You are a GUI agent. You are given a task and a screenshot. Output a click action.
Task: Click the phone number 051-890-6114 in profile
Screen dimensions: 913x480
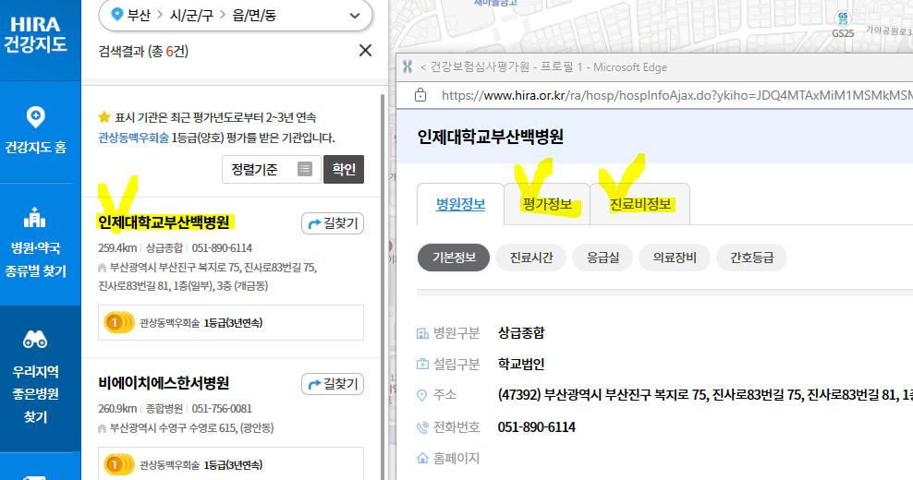(x=536, y=427)
